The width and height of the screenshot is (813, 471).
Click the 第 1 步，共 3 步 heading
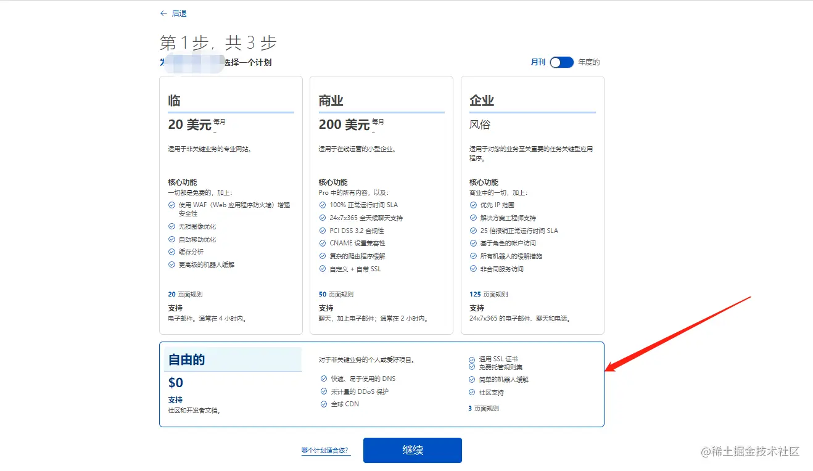218,43
